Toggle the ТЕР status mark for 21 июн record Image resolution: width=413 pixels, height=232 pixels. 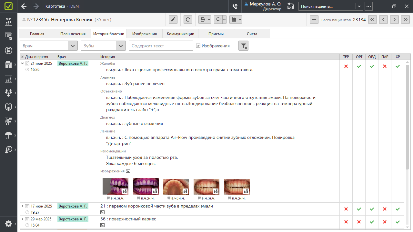pyautogui.click(x=346, y=66)
